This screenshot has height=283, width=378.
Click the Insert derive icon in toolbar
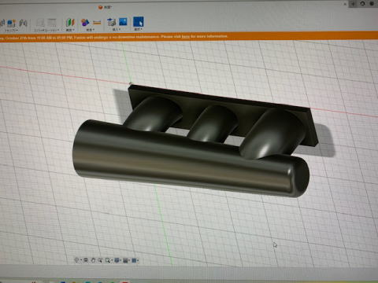point(112,22)
